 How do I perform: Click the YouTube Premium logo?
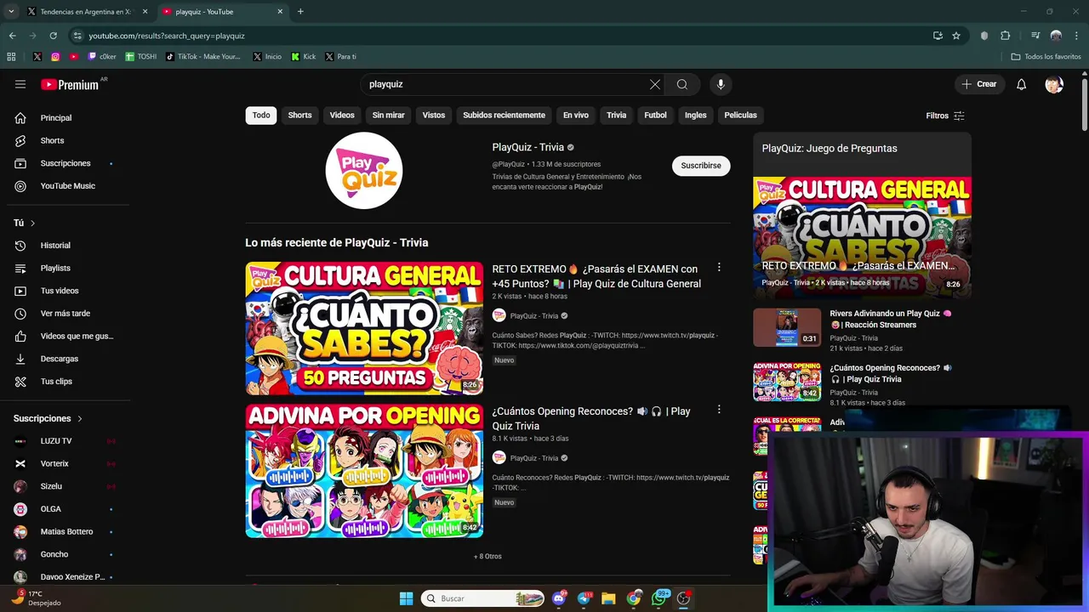click(70, 84)
